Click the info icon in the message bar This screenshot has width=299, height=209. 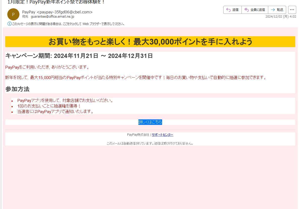coord(9,24)
